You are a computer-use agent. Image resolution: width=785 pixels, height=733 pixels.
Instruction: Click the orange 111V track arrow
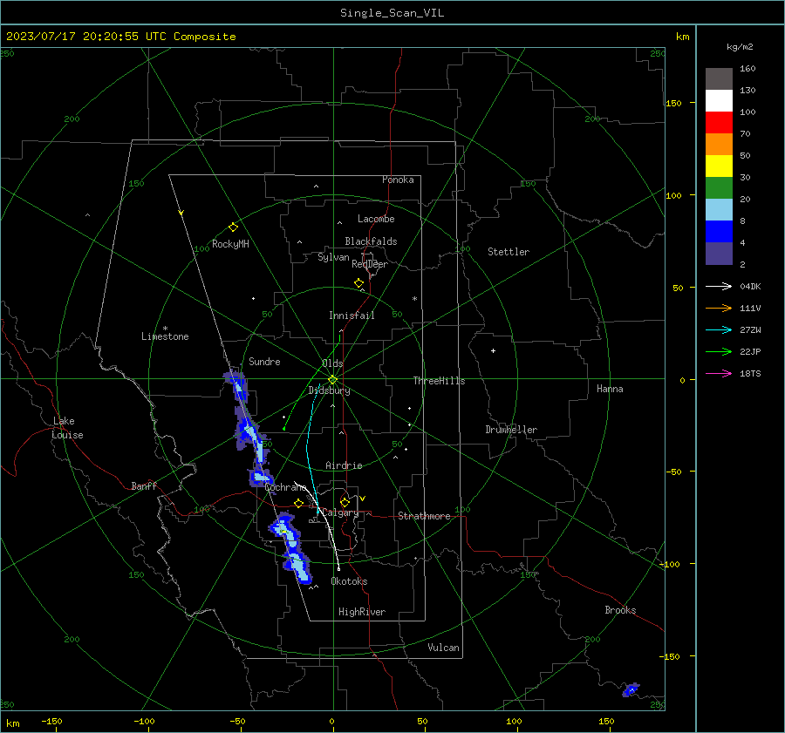[719, 309]
